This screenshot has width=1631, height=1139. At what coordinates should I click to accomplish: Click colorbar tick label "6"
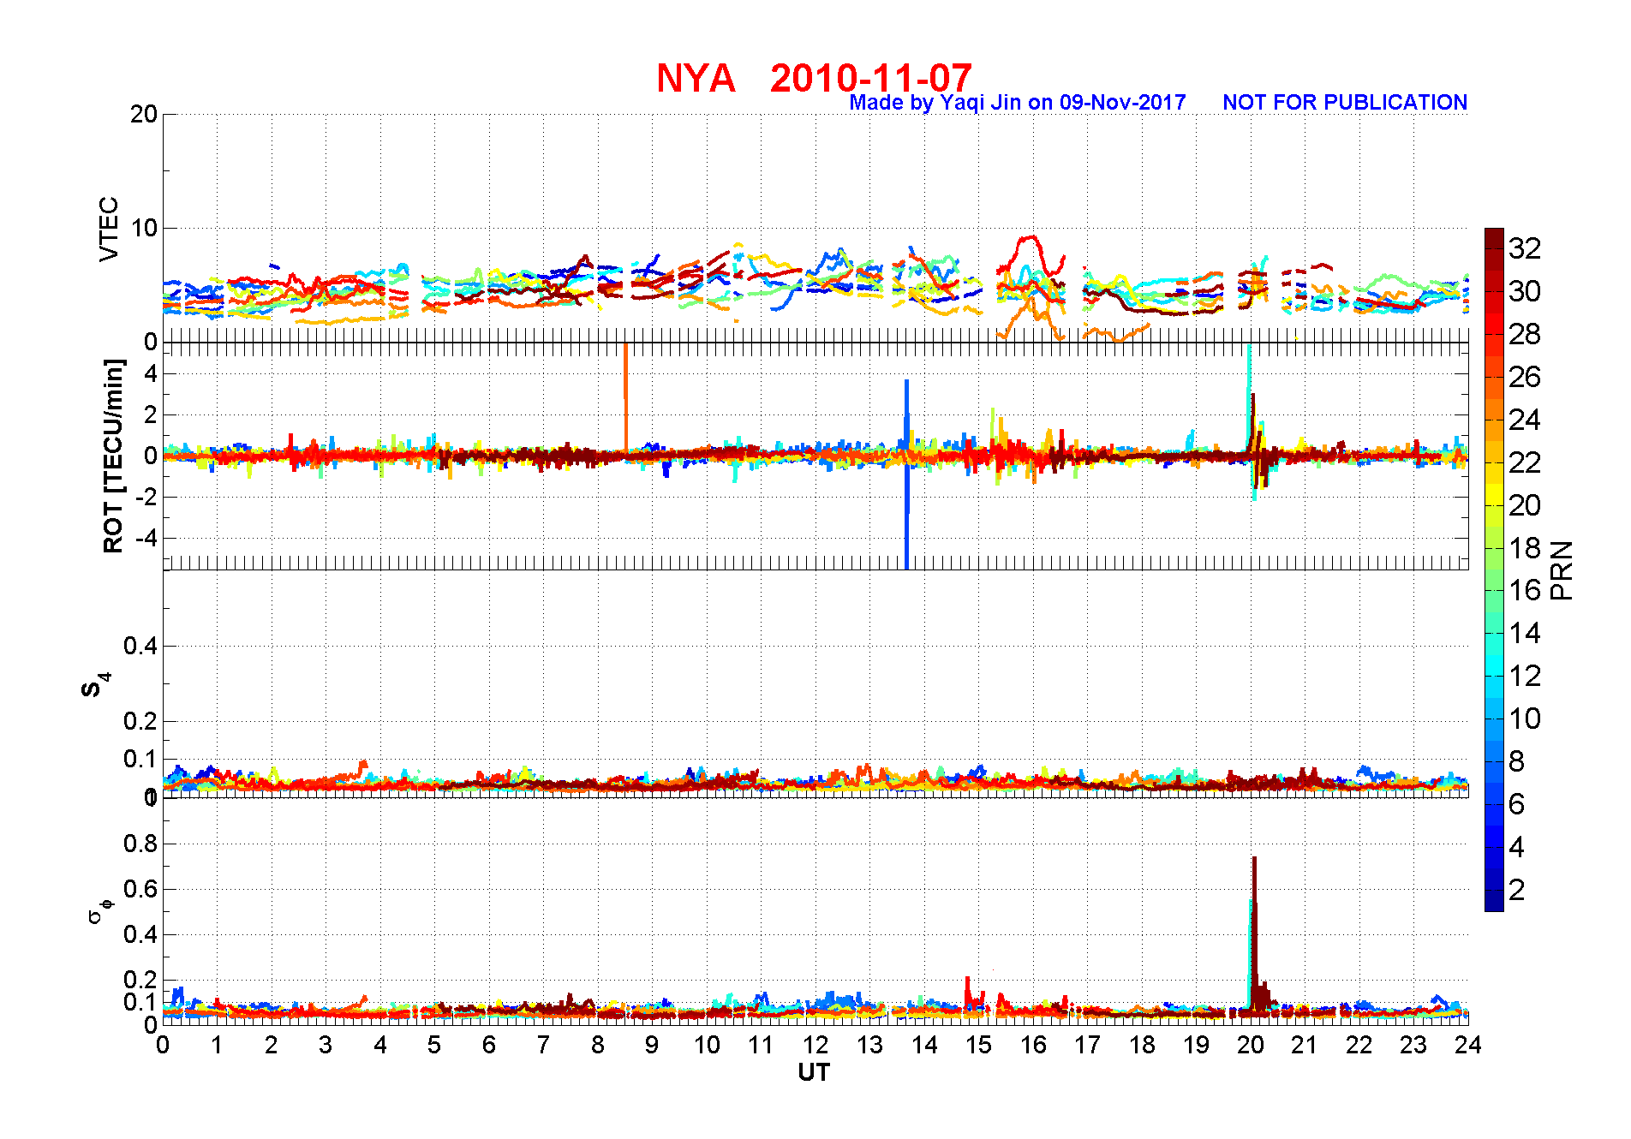[1516, 804]
